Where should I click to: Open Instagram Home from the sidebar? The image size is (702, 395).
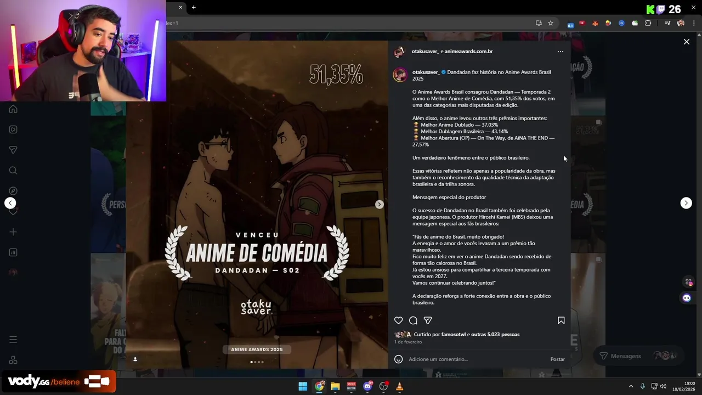[x=13, y=109]
